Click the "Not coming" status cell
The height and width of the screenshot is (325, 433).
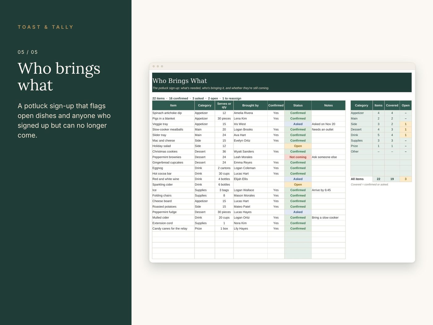pos(298,157)
